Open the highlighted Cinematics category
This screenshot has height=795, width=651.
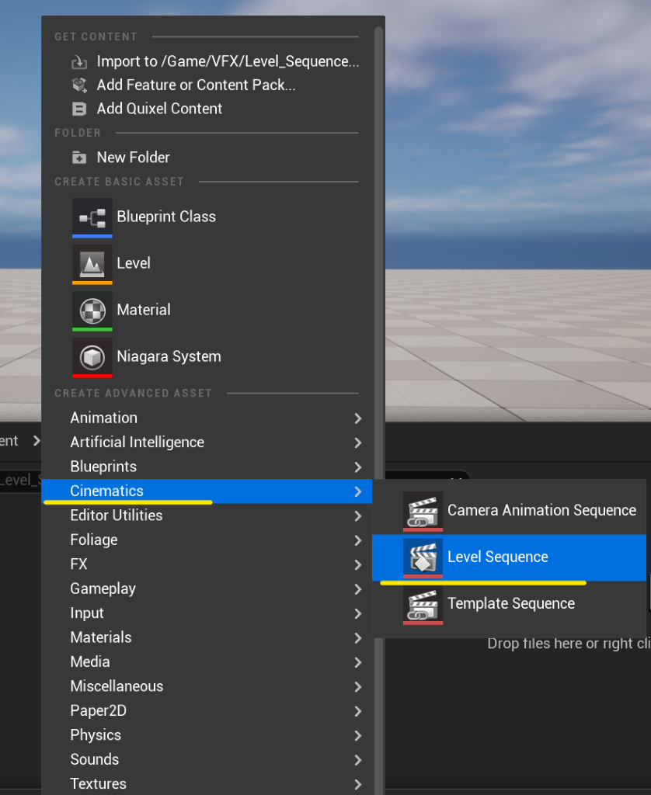[207, 491]
